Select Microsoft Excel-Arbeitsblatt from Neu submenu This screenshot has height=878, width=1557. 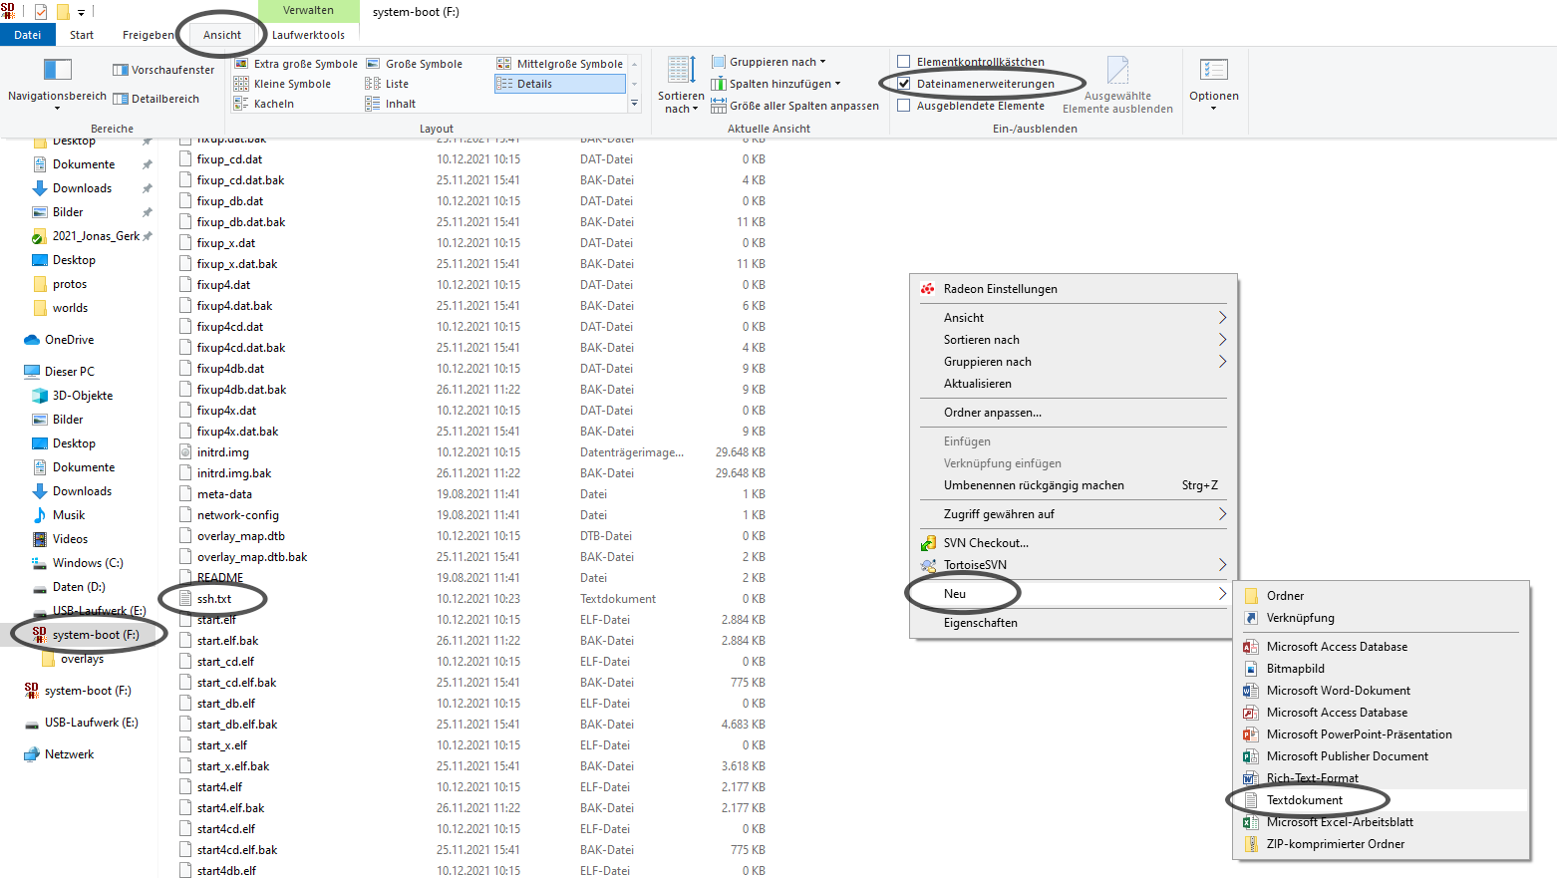pyautogui.click(x=1339, y=822)
